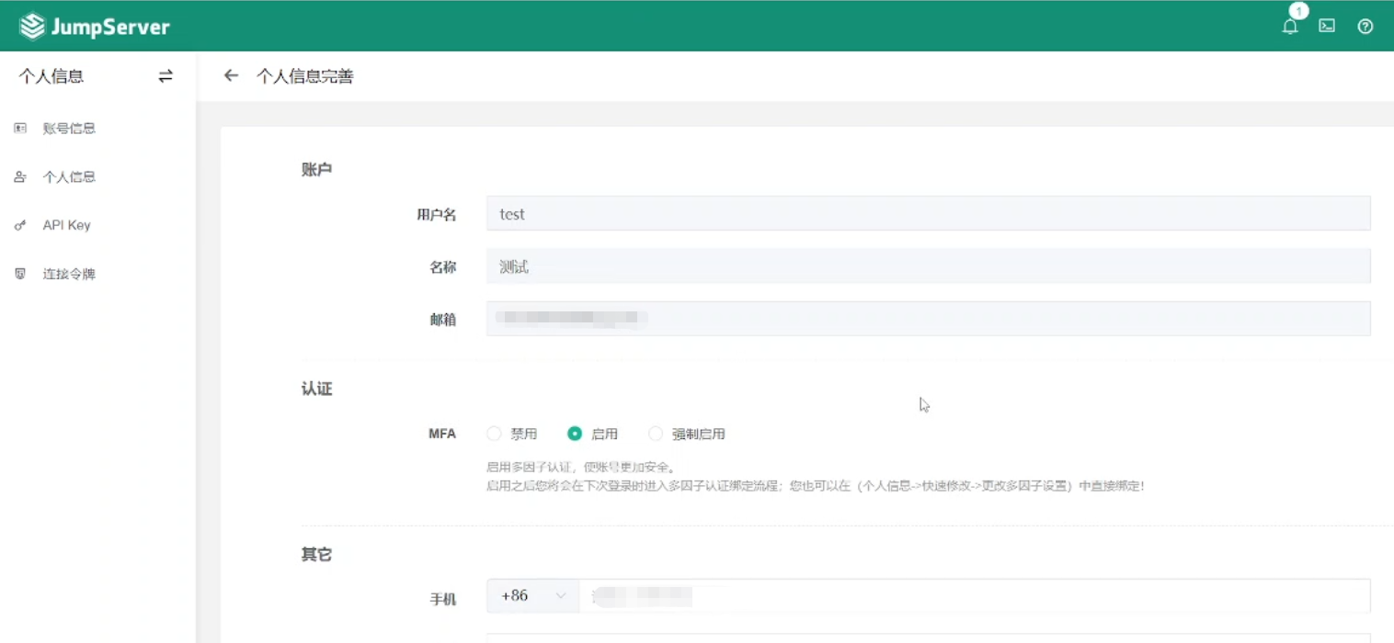Click the 手机 phone number field
1394x643 pixels.
(x=973, y=596)
